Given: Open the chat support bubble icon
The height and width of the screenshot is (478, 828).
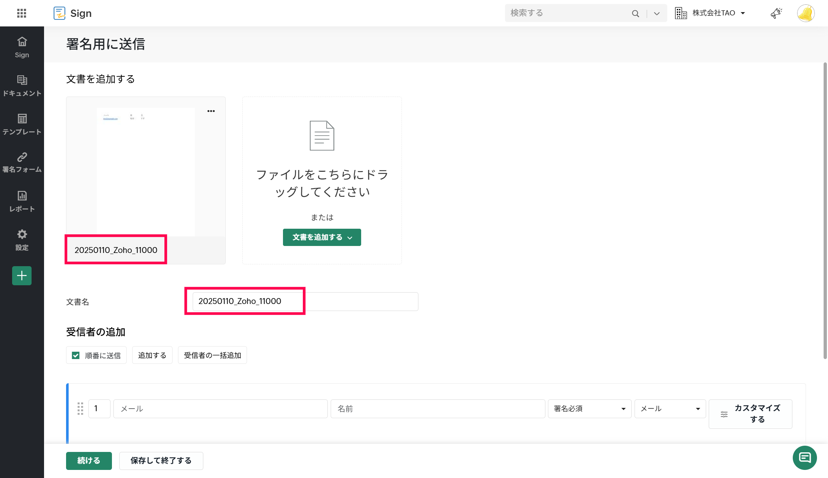Looking at the screenshot, I should point(805,457).
